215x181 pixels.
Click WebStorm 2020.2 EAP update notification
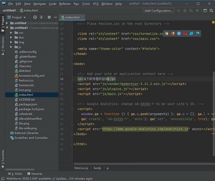click(49, 178)
